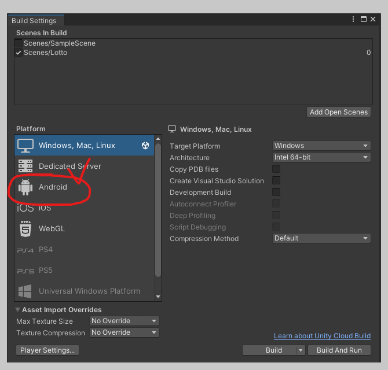
Task: Enable Create Visual Studio Solution checkbox
Action: click(276, 180)
